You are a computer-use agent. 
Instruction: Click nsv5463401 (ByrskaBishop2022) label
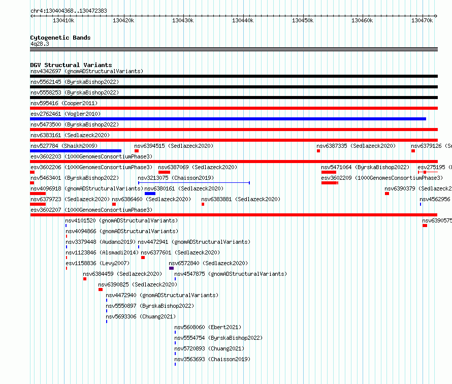pyautogui.click(x=75, y=178)
